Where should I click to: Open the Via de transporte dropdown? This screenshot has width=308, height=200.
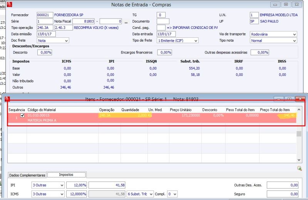click(x=294, y=34)
